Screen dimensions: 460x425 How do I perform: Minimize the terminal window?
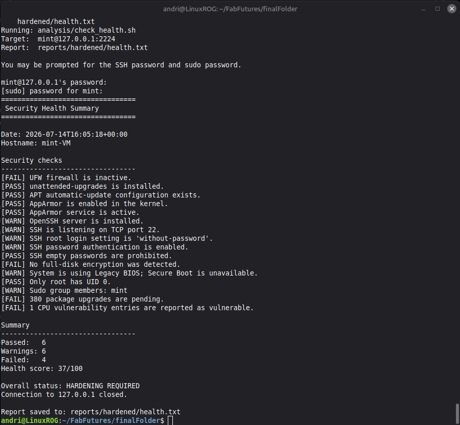click(423, 9)
